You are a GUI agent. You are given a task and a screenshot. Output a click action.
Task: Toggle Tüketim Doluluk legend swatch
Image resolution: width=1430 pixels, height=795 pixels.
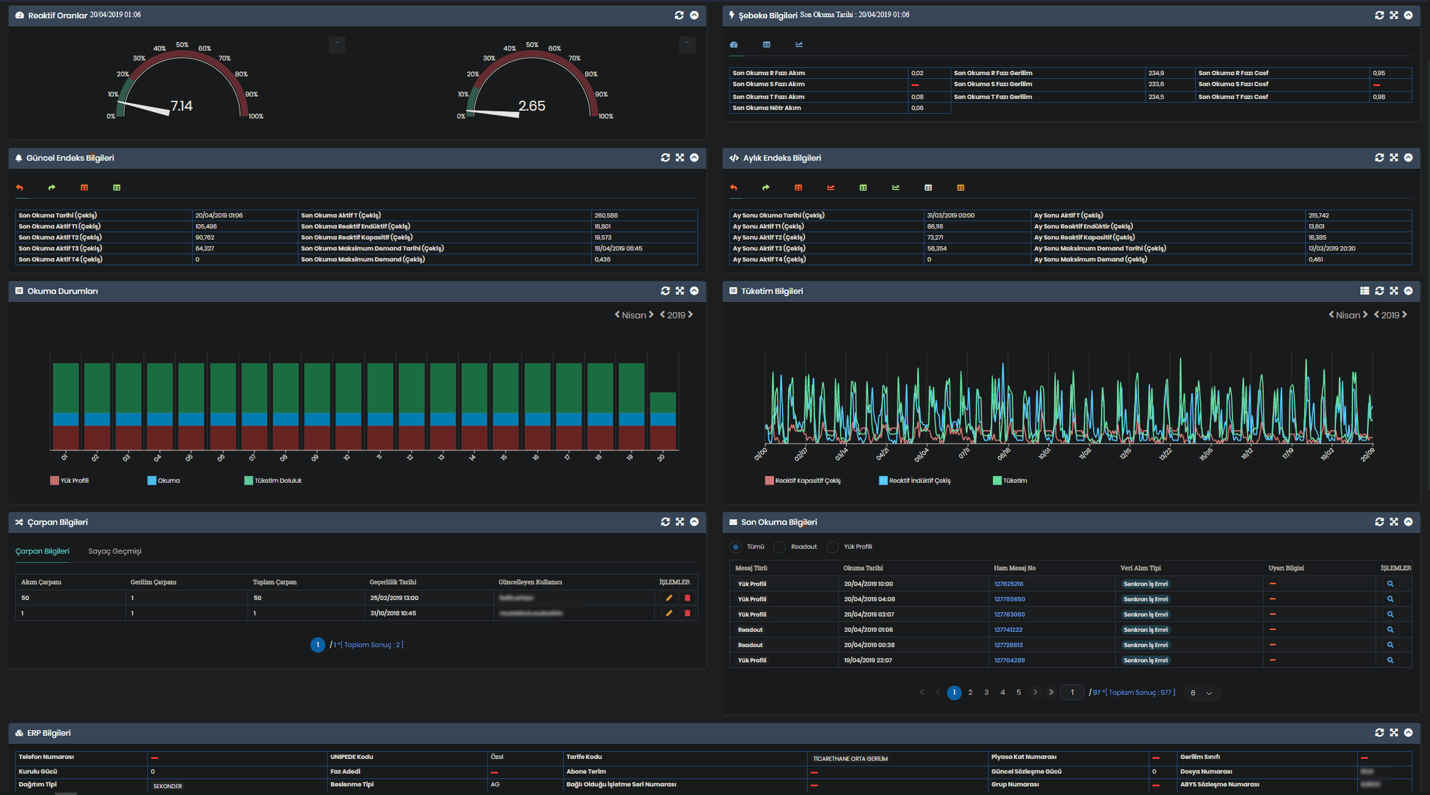pos(248,480)
